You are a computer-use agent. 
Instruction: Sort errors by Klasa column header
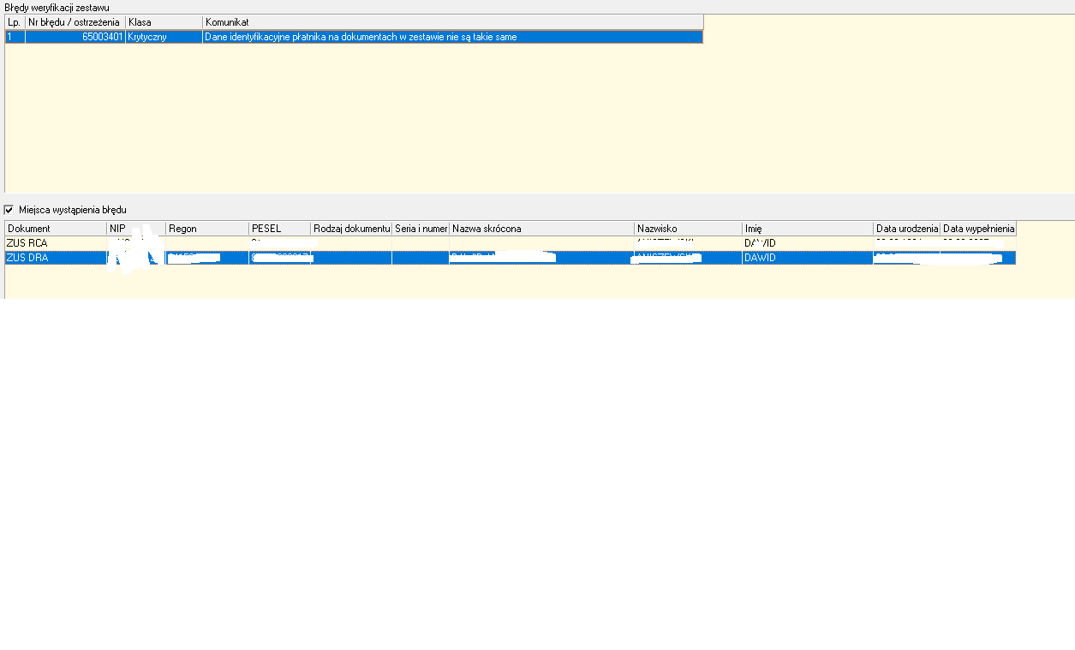(x=163, y=21)
